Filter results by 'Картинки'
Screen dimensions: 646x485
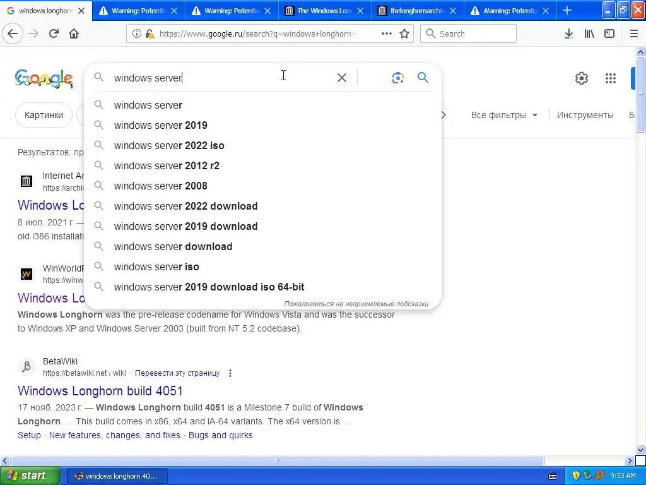coord(44,115)
